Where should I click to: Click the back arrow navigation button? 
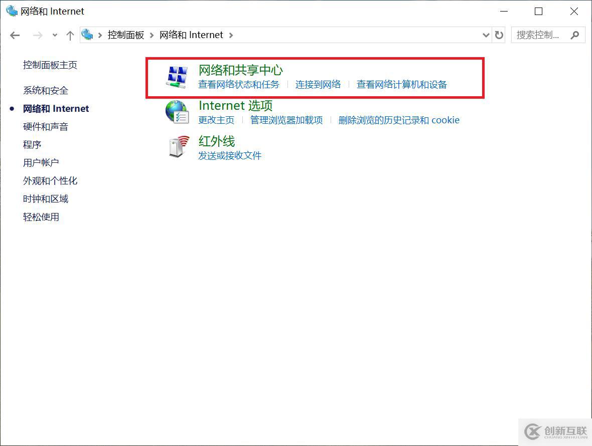15,35
